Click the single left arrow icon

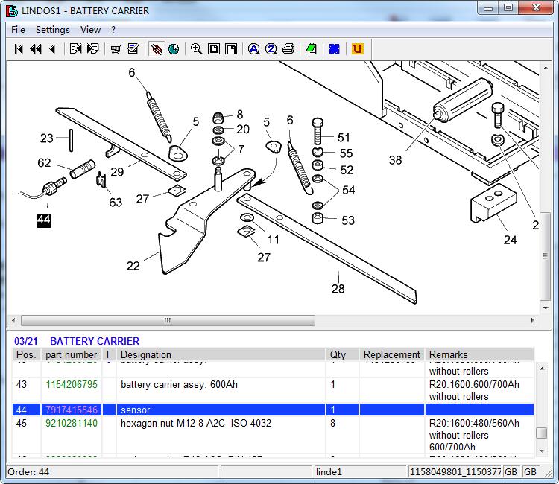pyautogui.click(x=52, y=49)
